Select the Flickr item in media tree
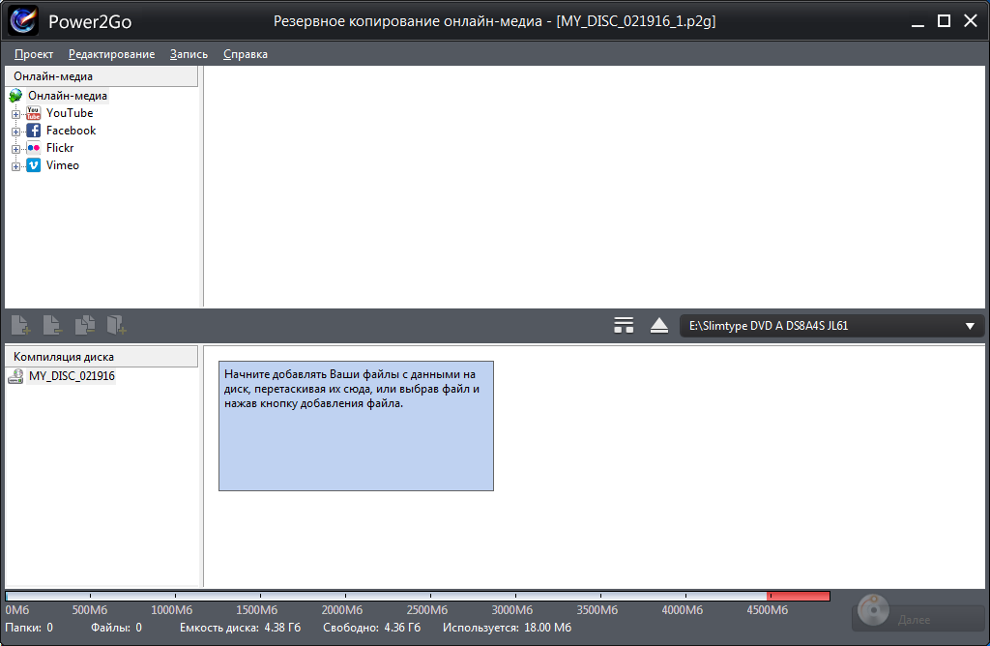Viewport: 990px width, 646px height. (59, 148)
